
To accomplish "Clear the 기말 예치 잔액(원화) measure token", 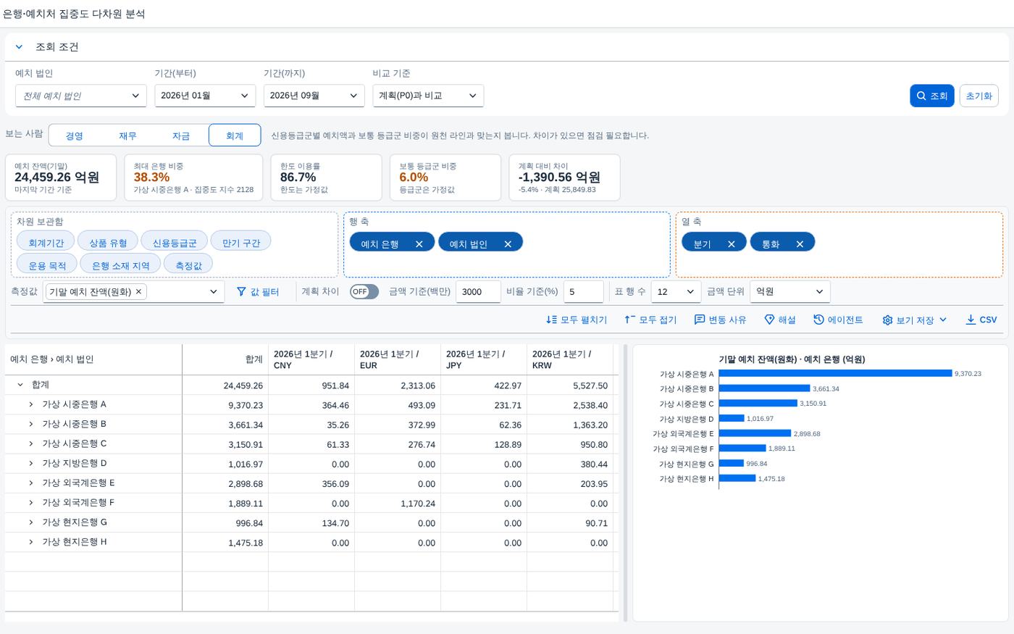I will (x=138, y=291).
